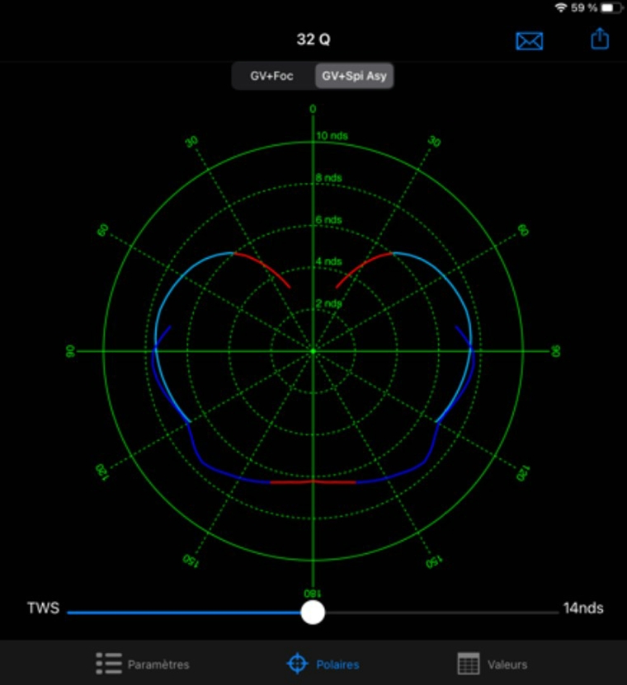627x685 pixels.
Task: Tap the 10 nds ring label
Action: [x=332, y=135]
